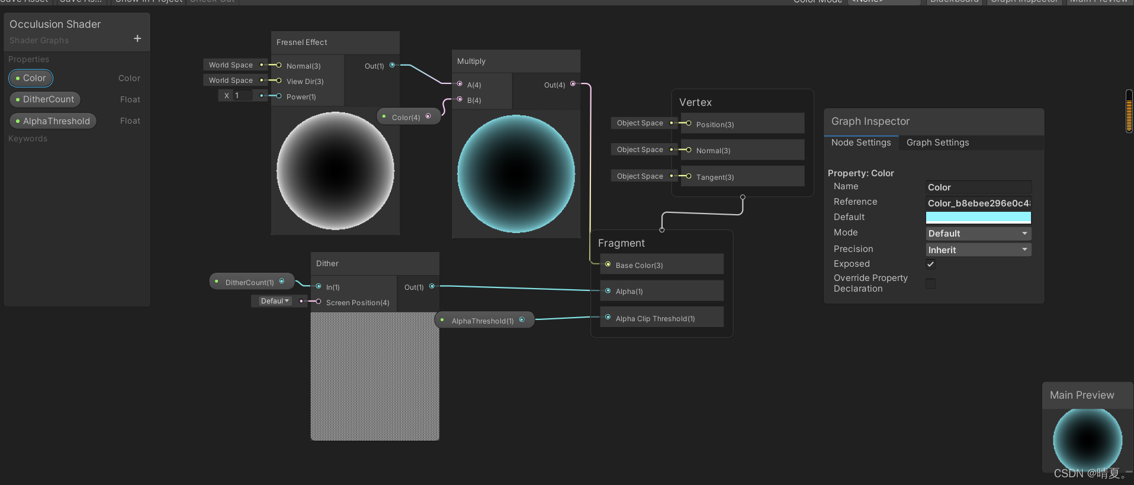The height and width of the screenshot is (485, 1134).
Task: Click the Base Color(3) port in Fragment block
Action: click(608, 264)
